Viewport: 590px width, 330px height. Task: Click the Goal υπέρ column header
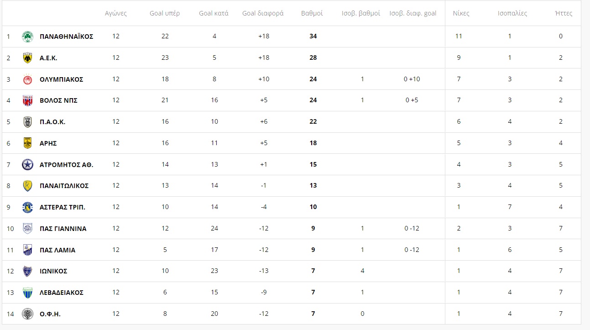click(x=165, y=13)
